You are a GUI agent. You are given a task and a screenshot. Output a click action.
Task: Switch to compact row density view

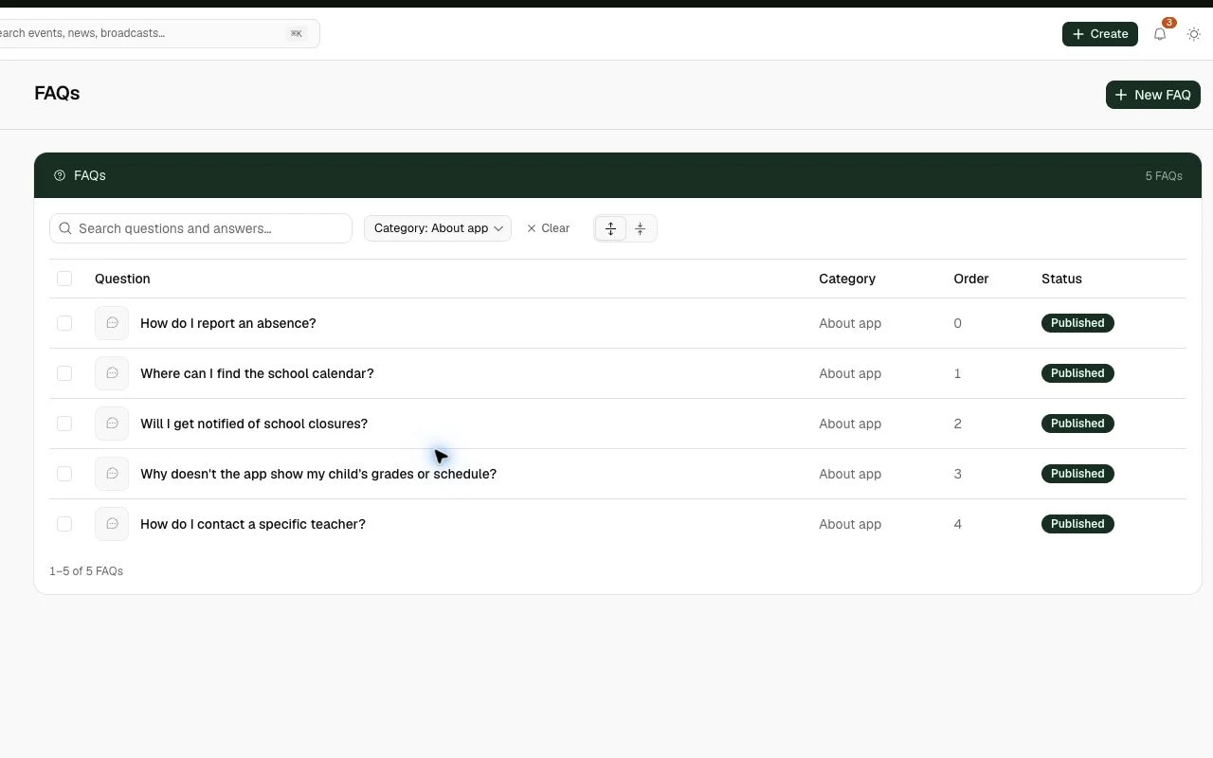(640, 228)
